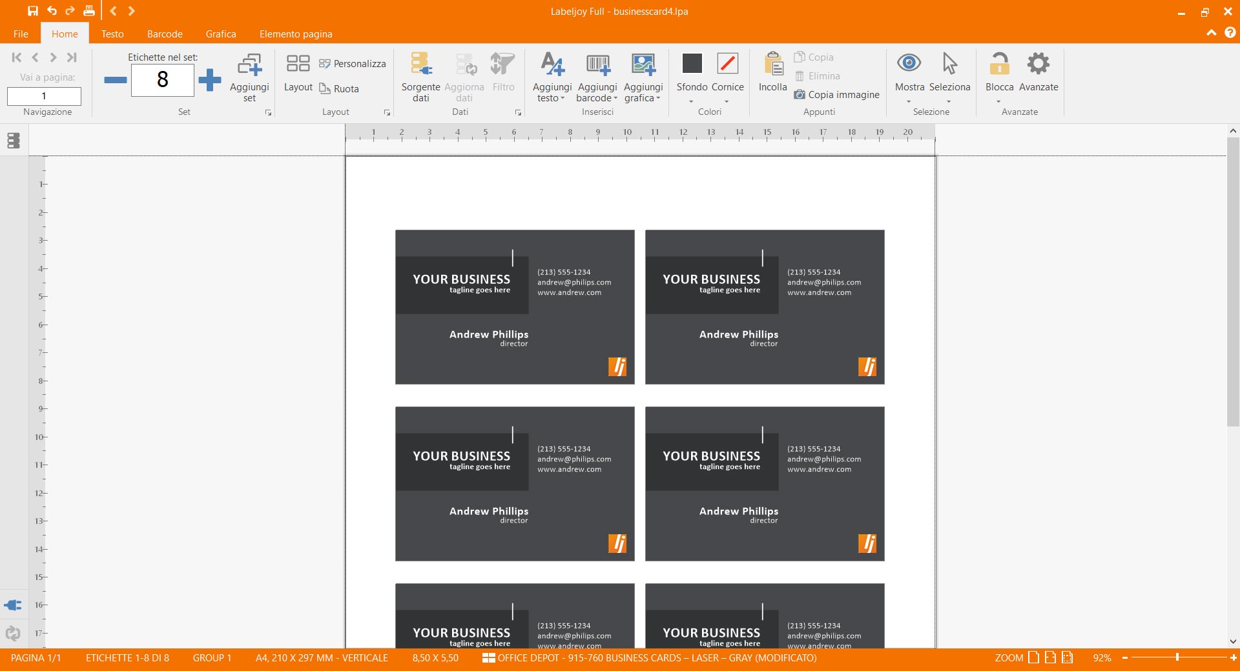Increase labels in set with plus
Image resolution: width=1240 pixels, height=671 pixels.
[x=209, y=80]
